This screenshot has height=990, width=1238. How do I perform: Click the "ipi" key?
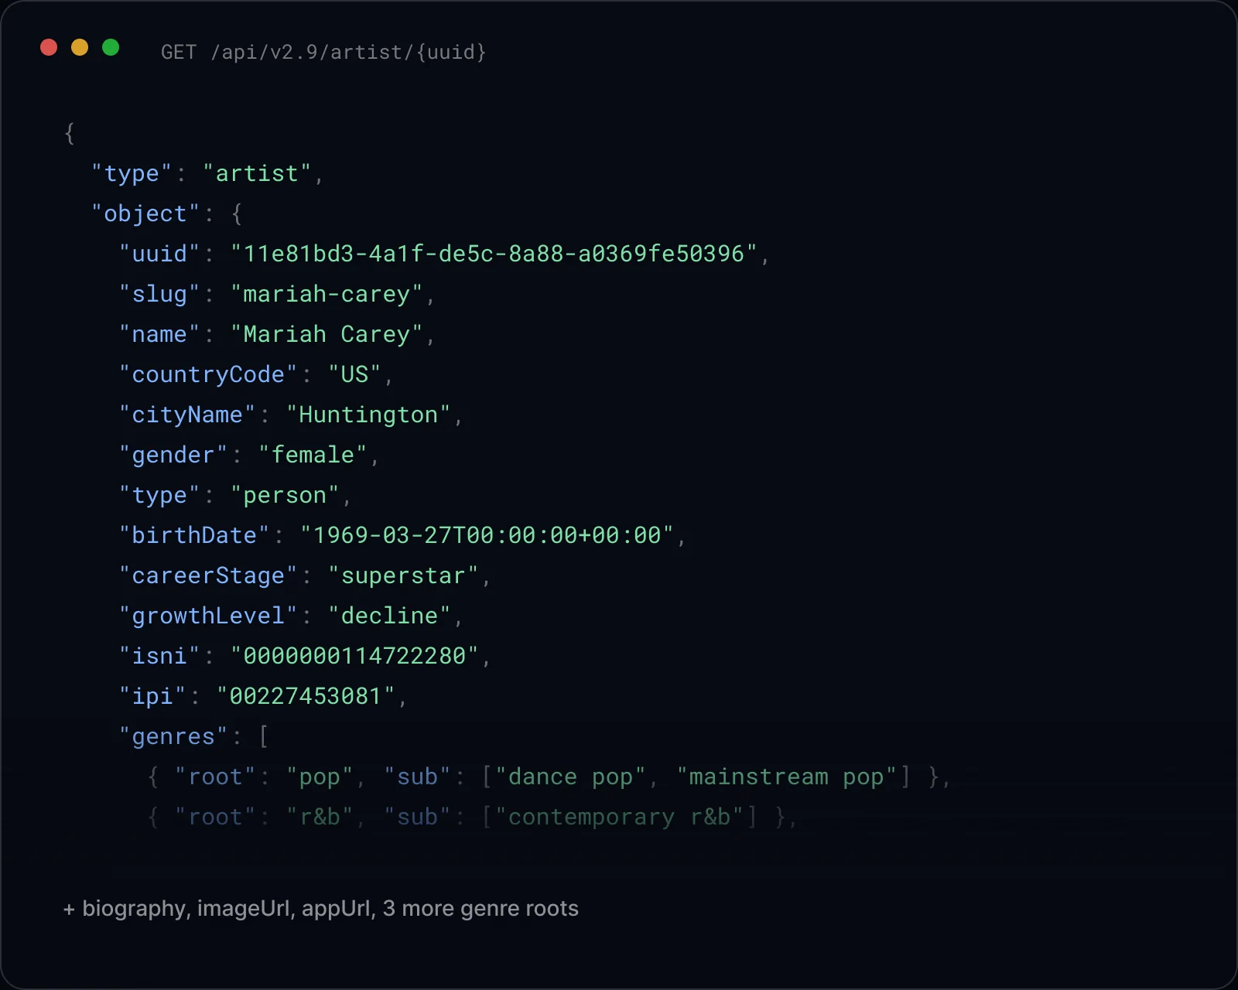pyautogui.click(x=152, y=696)
